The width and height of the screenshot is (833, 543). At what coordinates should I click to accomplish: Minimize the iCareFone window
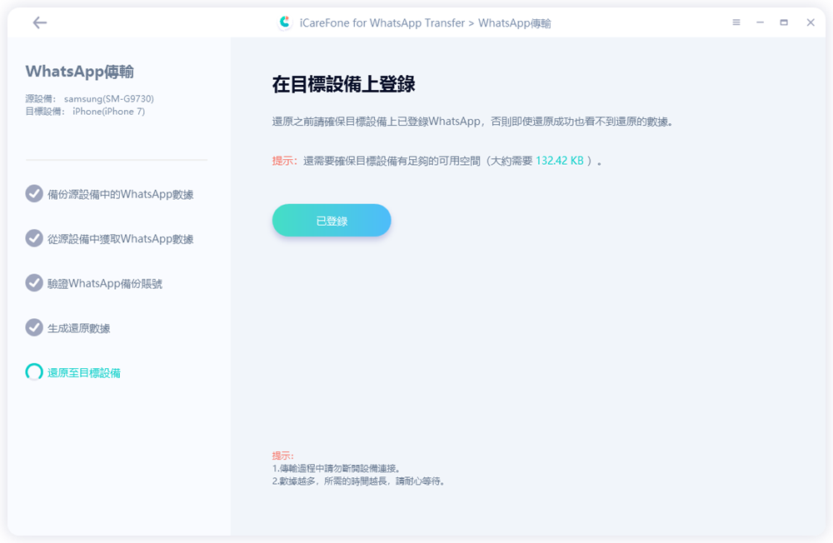761,22
